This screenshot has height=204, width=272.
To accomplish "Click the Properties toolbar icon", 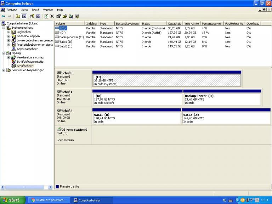I will [58, 16].
